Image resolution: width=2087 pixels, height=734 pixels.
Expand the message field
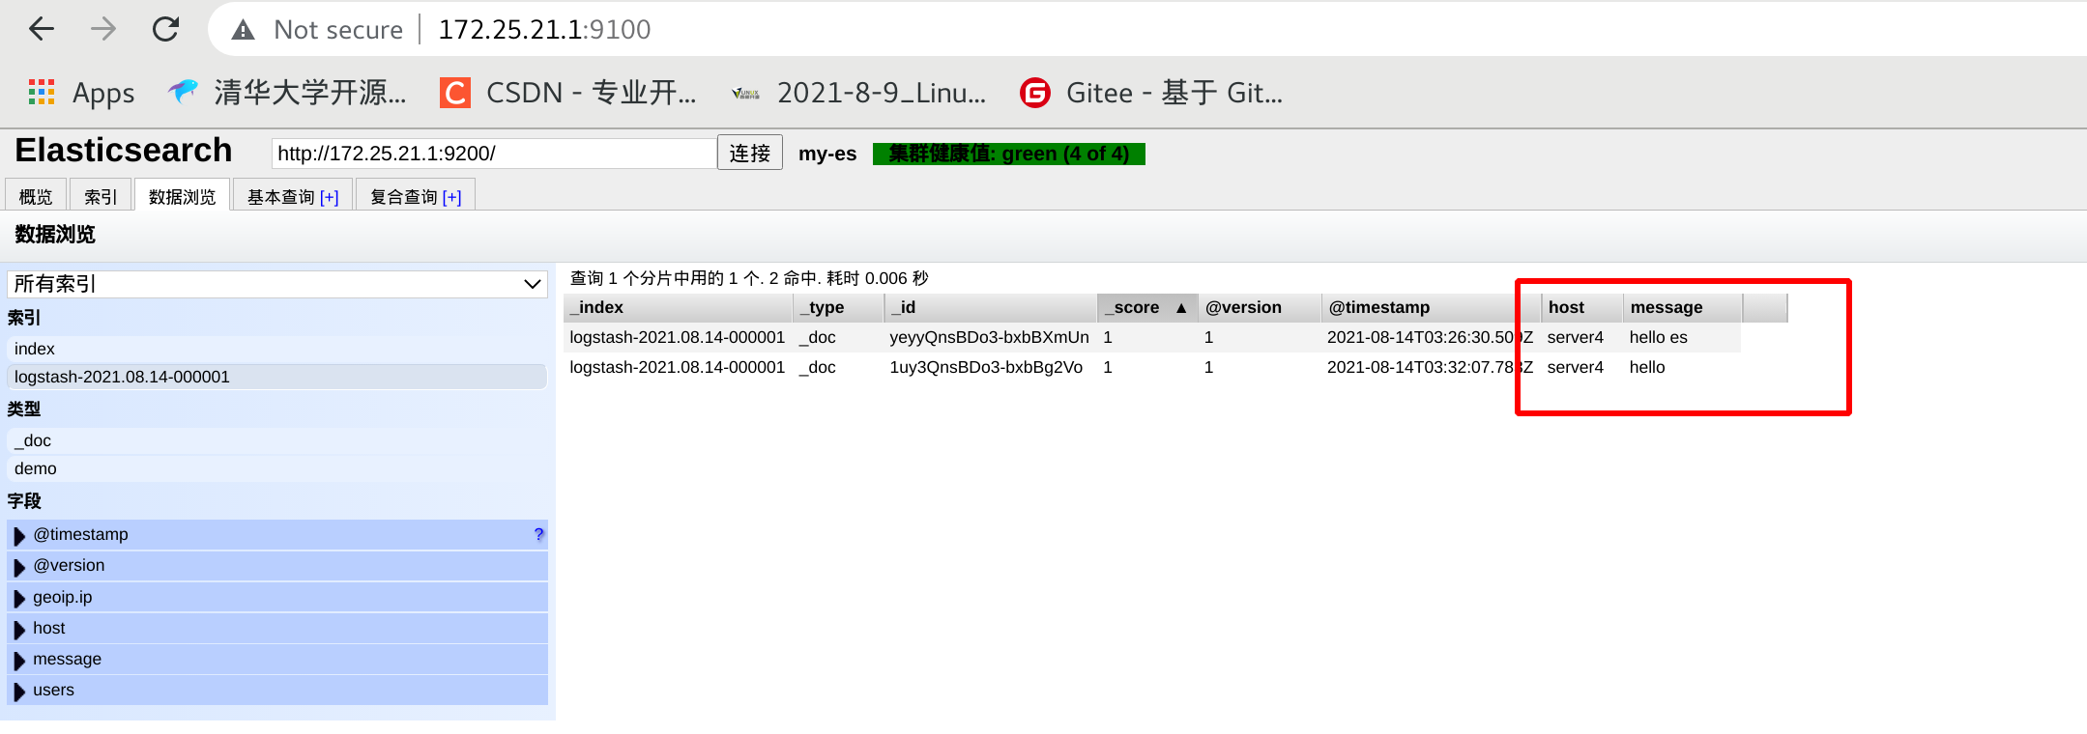click(19, 660)
